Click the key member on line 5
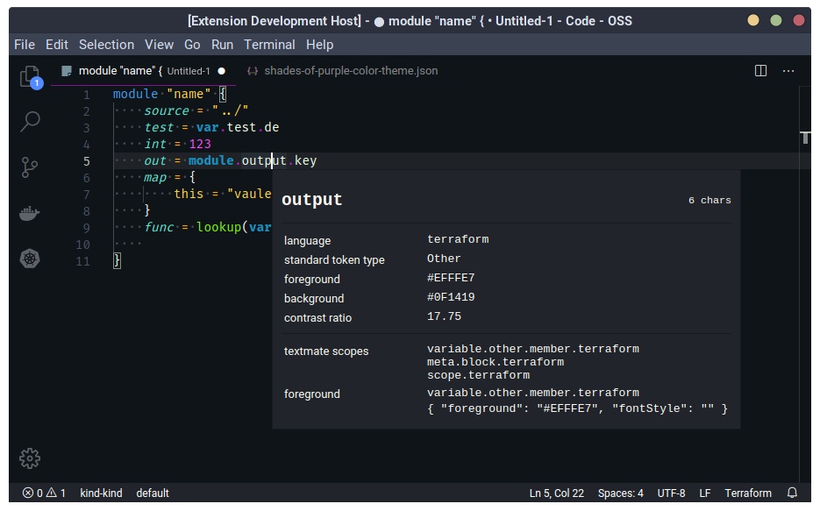The width and height of the screenshot is (820, 511). pyautogui.click(x=305, y=160)
